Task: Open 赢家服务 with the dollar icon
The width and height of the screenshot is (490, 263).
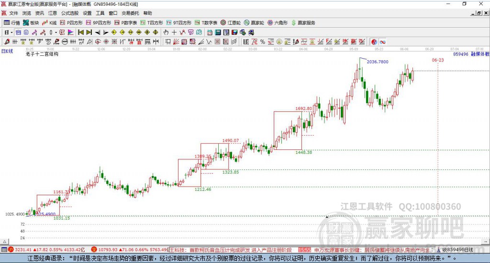Action: 303,23
